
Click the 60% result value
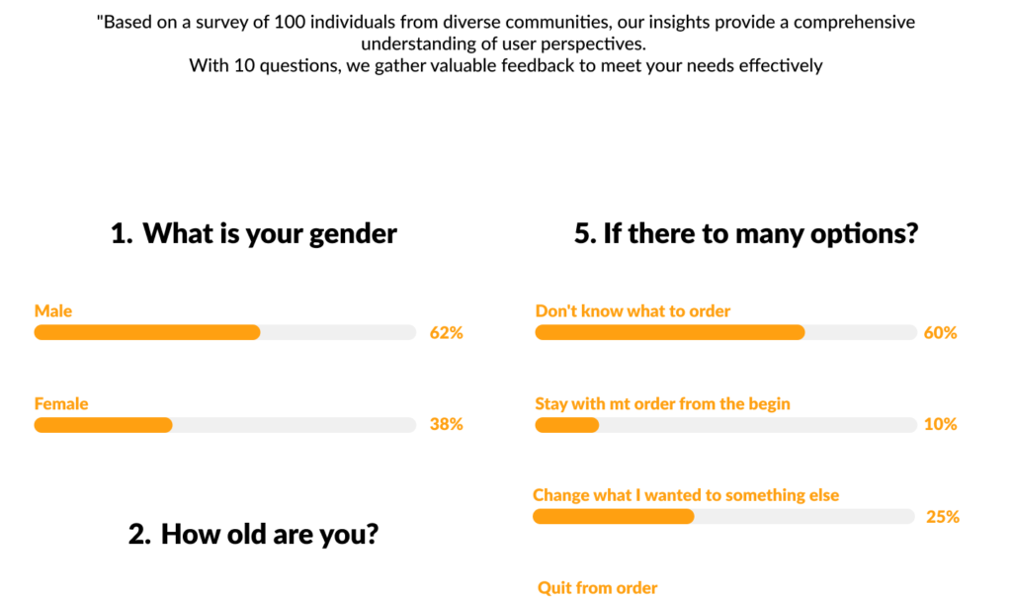click(940, 333)
